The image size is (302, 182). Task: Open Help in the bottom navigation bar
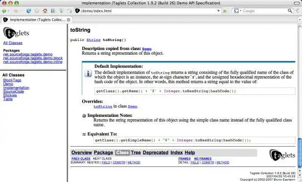(190, 153)
